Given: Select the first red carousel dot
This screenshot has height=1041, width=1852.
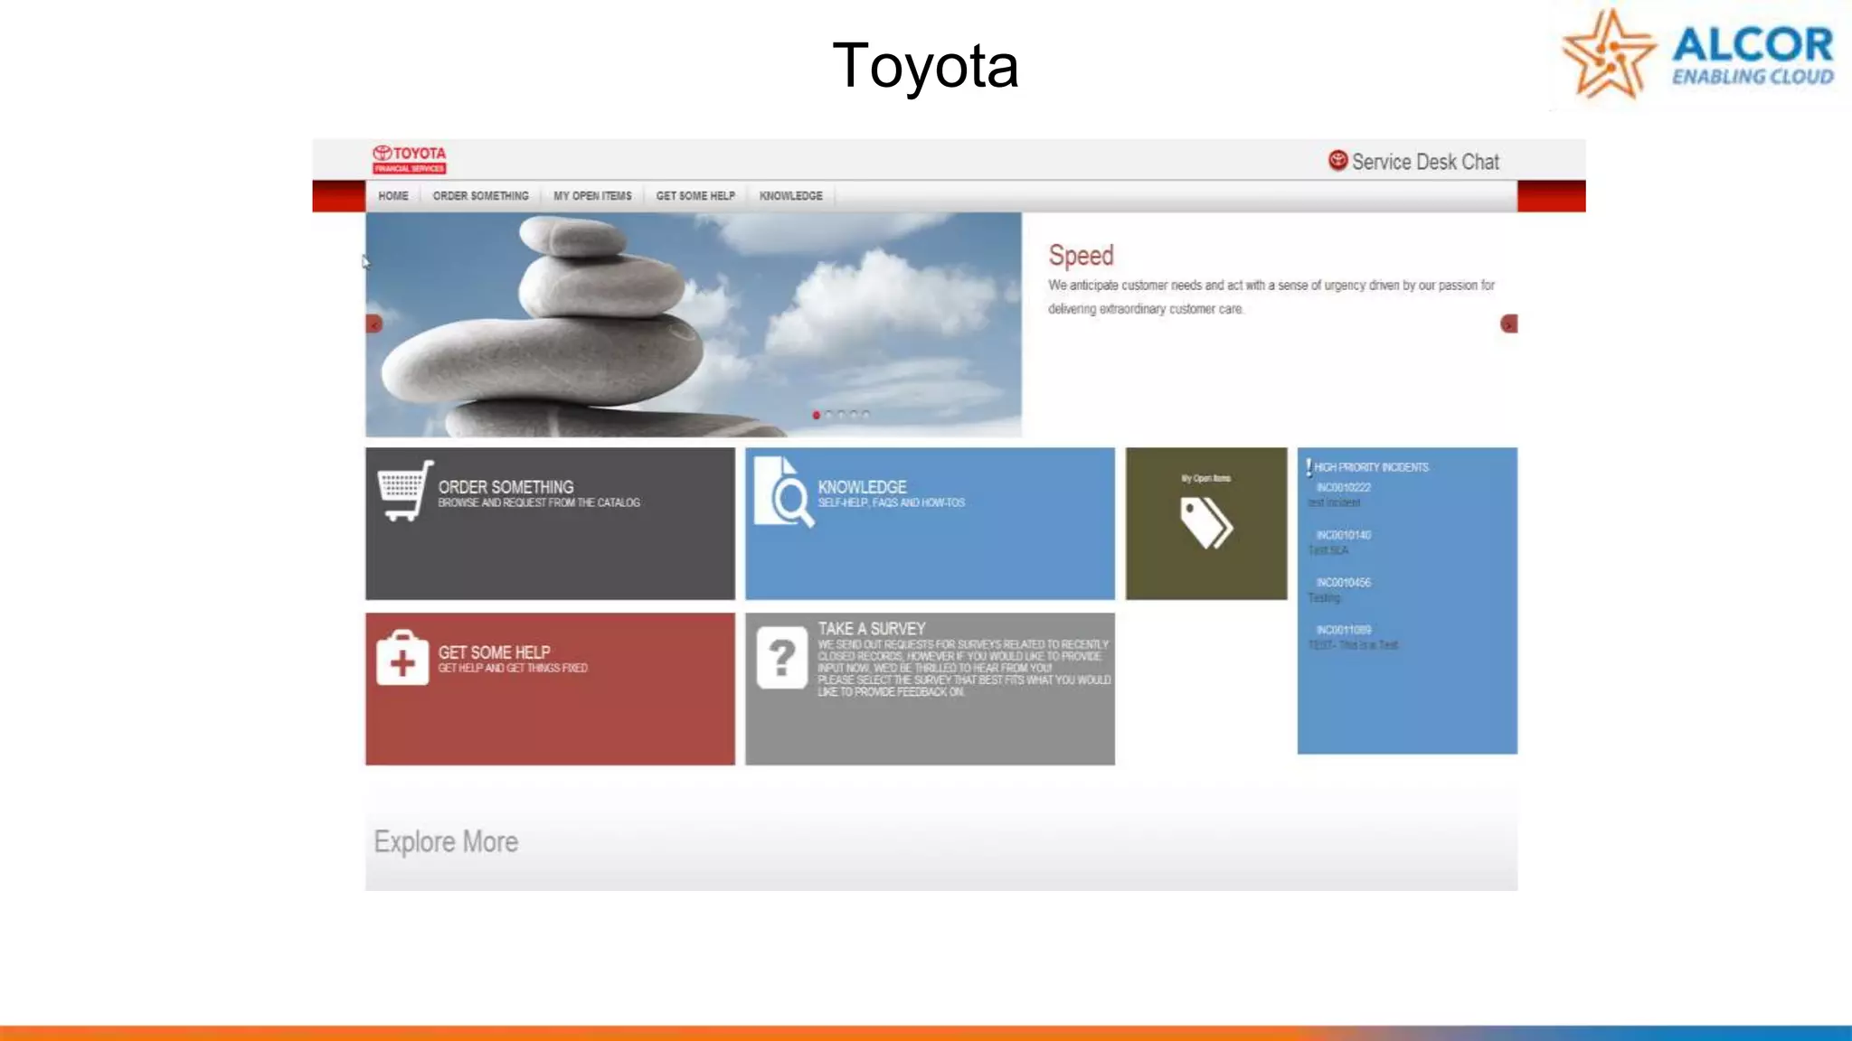Looking at the screenshot, I should pyautogui.click(x=817, y=415).
